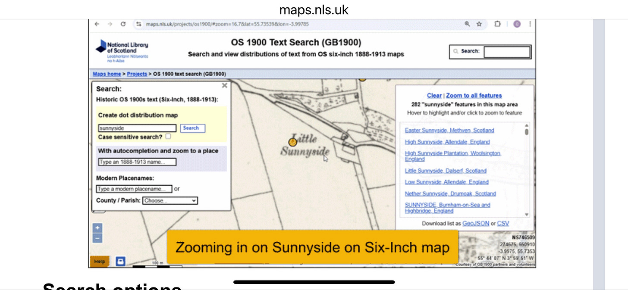628x290 pixels.
Task: Click Zoom to all features link
Action: pyautogui.click(x=474, y=96)
